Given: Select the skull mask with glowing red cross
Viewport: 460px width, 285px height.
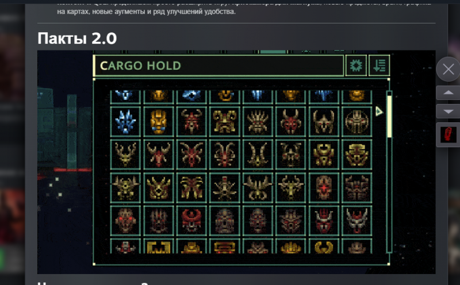Looking at the screenshot, I should (324, 187).
